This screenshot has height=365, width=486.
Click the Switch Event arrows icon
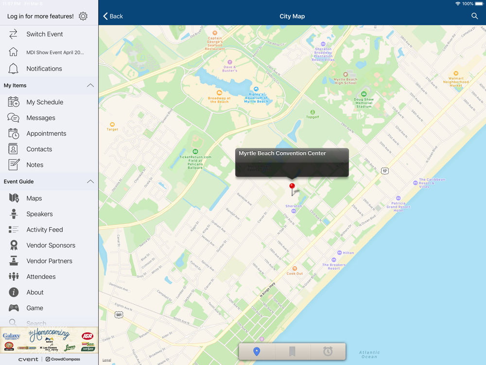(x=13, y=34)
